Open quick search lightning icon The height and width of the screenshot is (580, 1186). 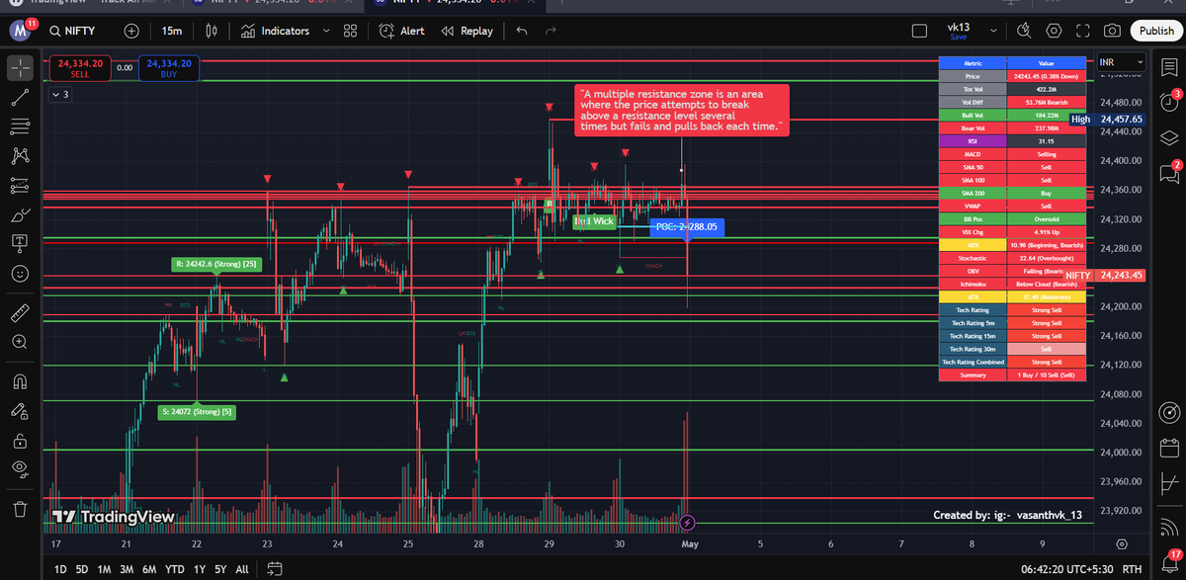point(1025,31)
